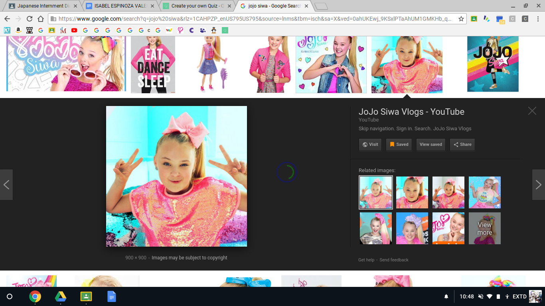Open the Amazon bookmark
The height and width of the screenshot is (306, 545).
click(x=18, y=30)
